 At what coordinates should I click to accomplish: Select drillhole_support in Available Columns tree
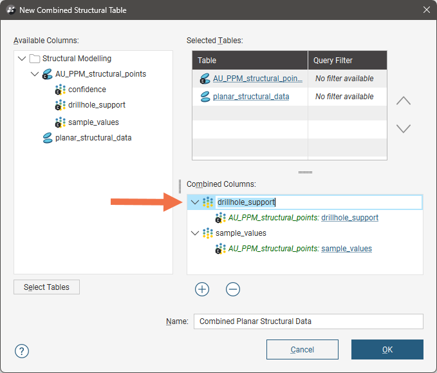[97, 104]
